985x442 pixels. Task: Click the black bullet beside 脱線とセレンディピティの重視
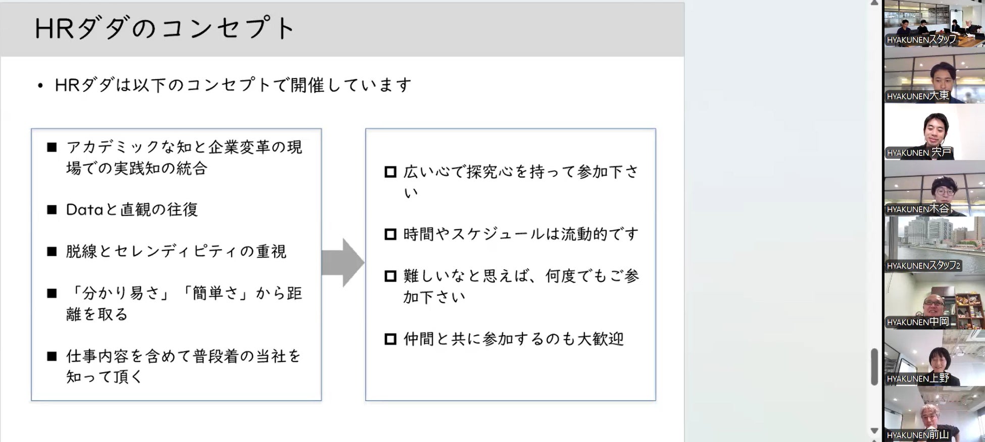(52, 252)
